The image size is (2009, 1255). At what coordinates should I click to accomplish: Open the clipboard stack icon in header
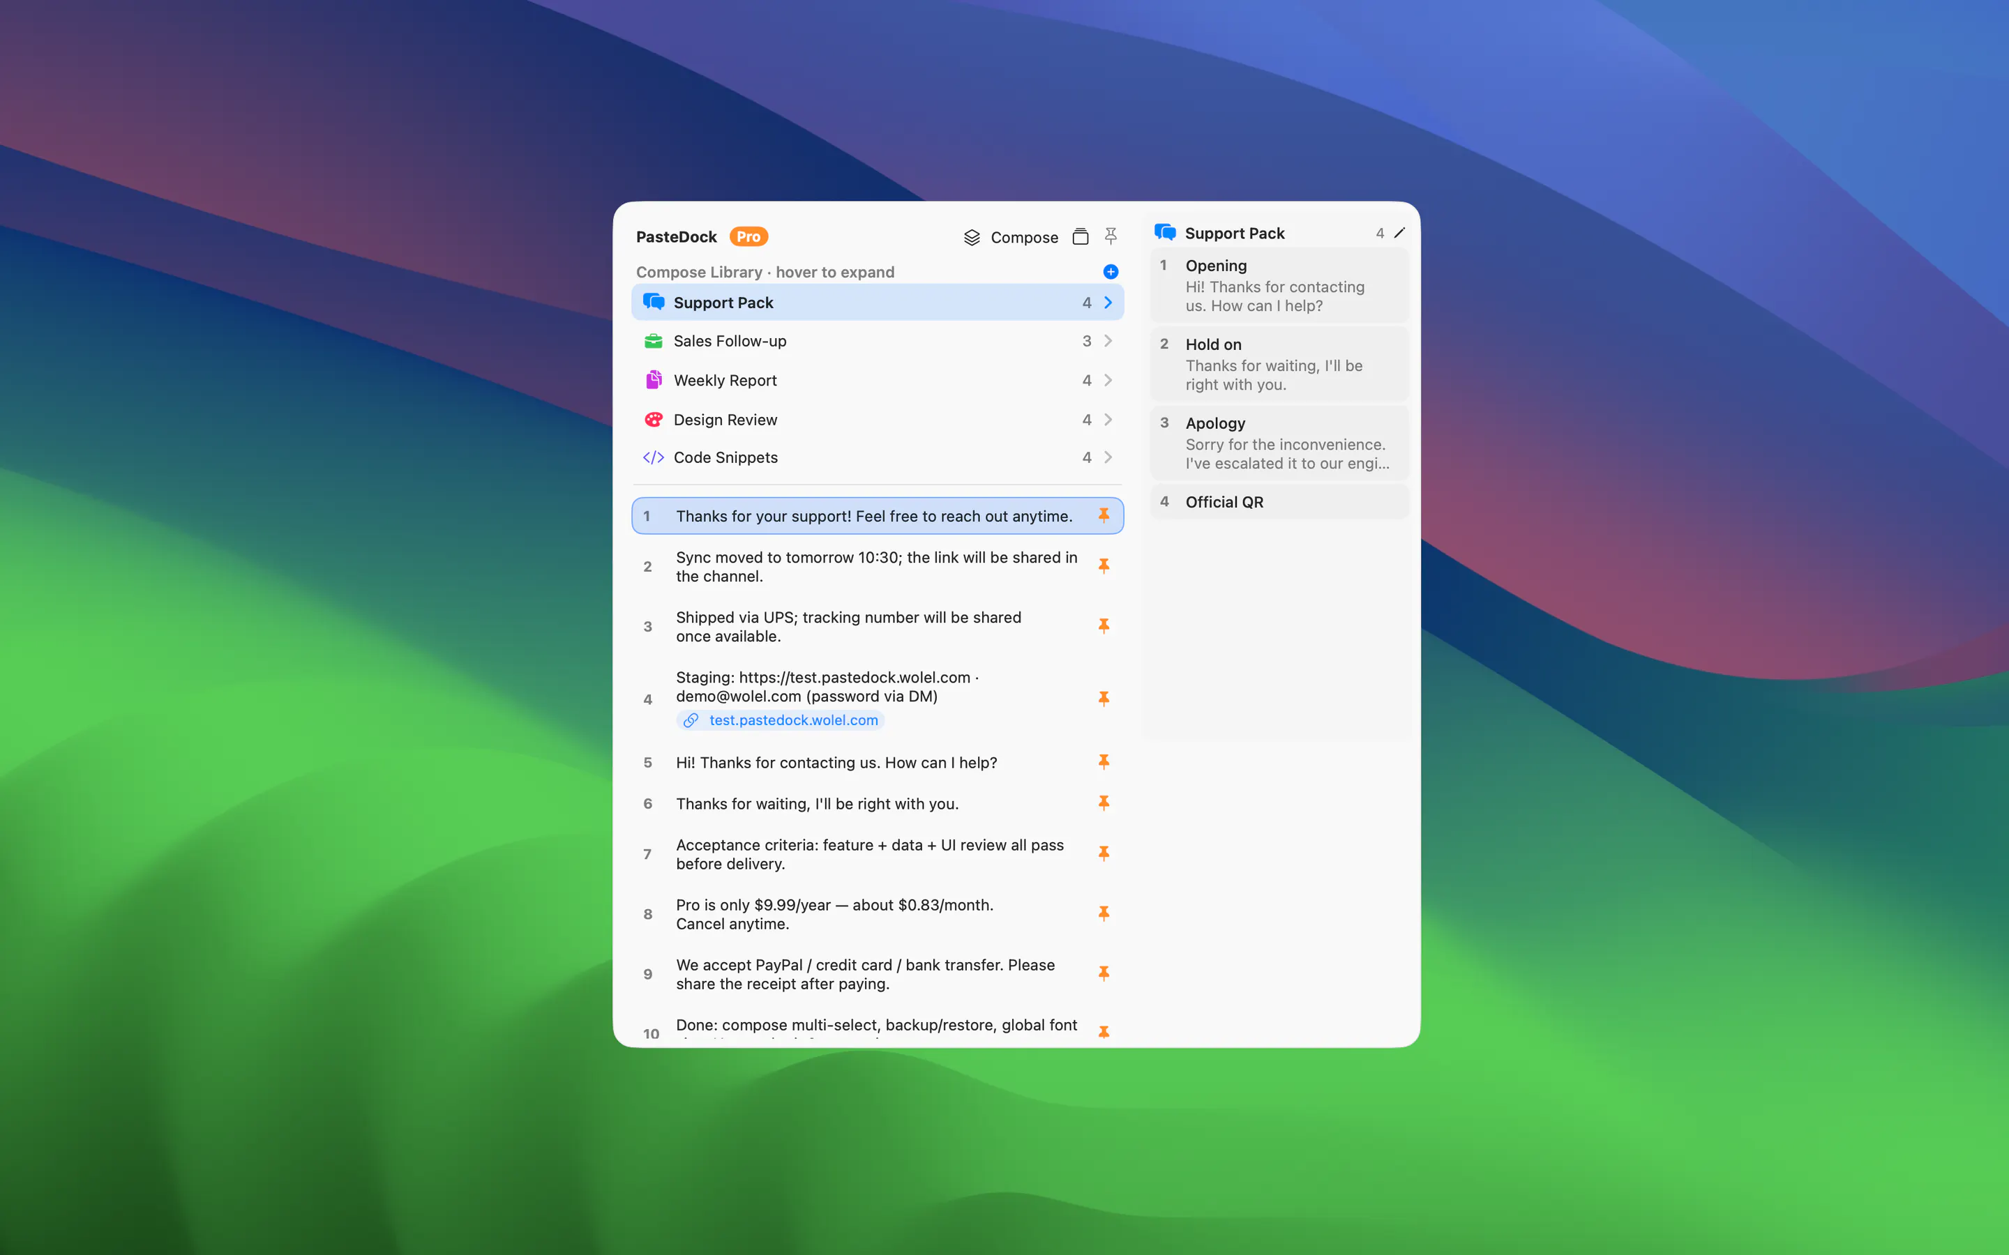pos(1080,236)
